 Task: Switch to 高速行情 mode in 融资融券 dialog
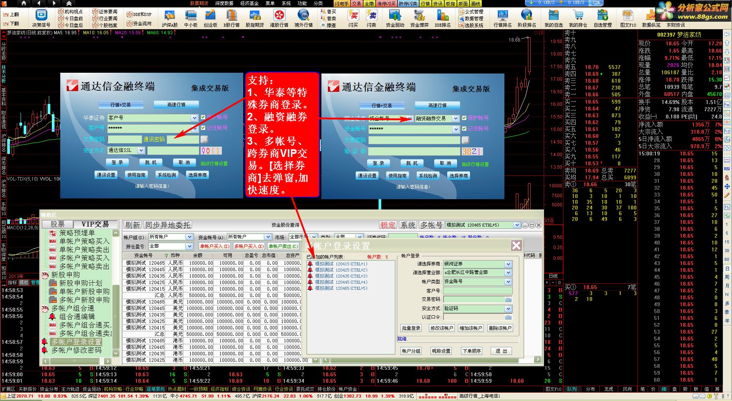tap(437, 105)
